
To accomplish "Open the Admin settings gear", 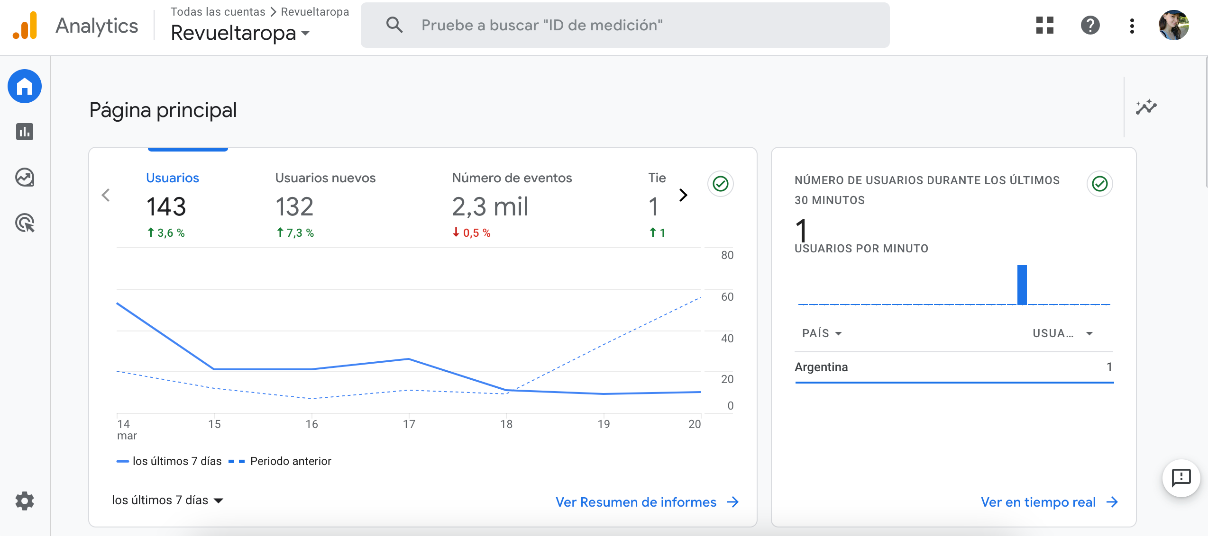I will (25, 500).
